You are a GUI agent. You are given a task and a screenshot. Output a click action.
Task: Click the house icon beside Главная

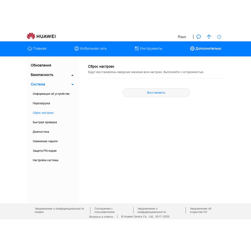pos(29,49)
